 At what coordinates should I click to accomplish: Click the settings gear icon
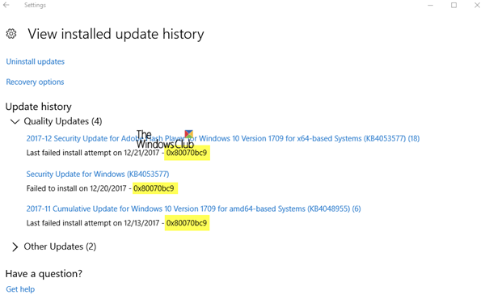coord(11,34)
